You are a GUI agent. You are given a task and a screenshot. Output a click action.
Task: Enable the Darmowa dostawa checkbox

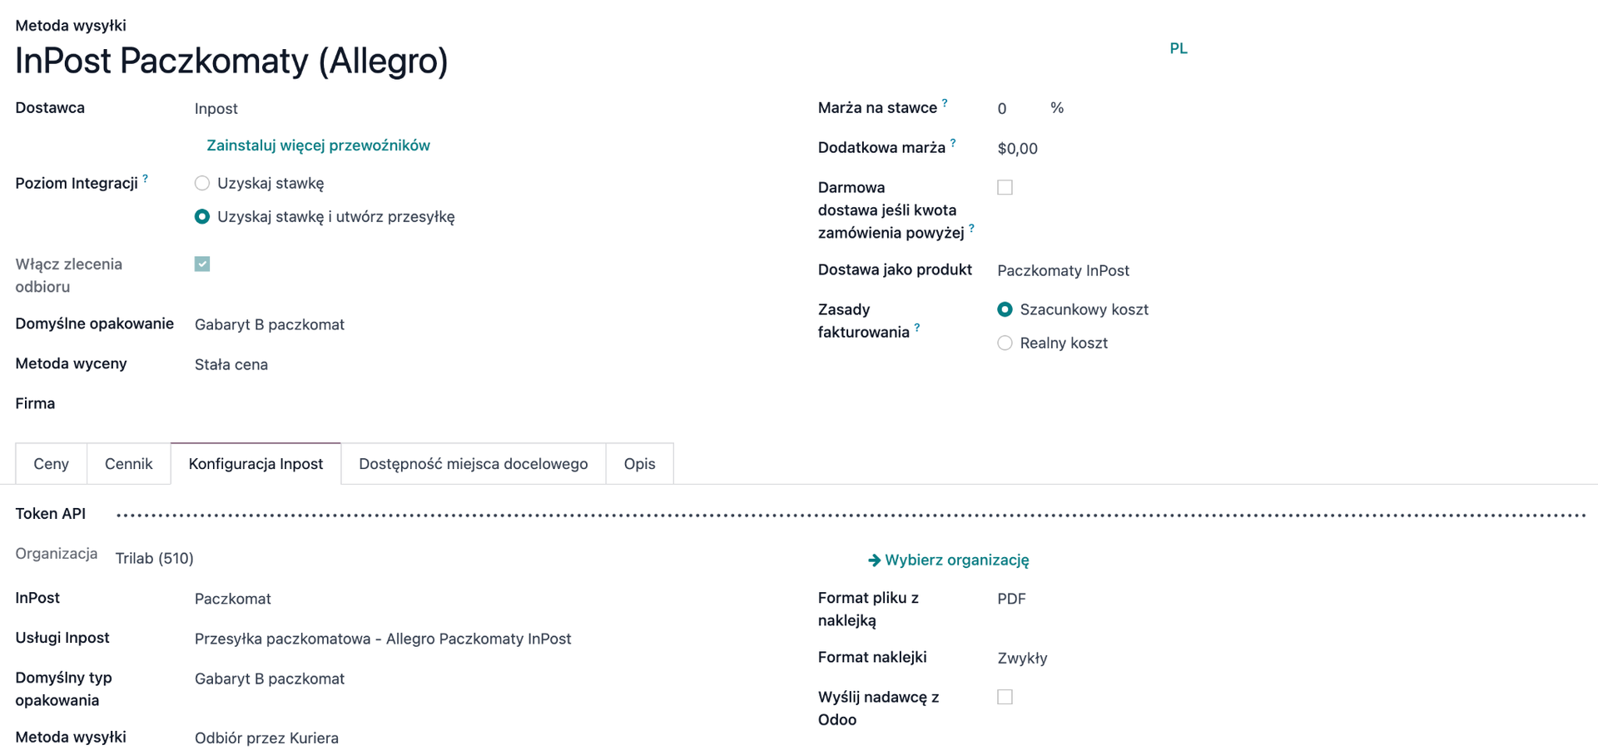(1005, 188)
